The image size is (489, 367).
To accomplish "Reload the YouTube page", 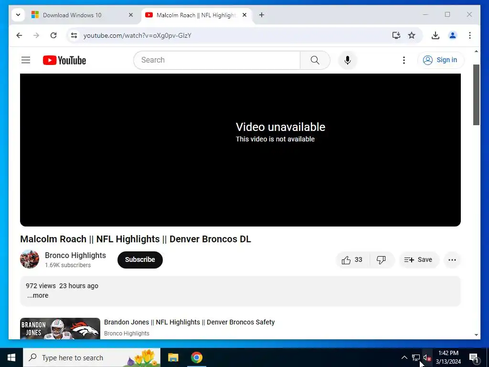I will [53, 35].
